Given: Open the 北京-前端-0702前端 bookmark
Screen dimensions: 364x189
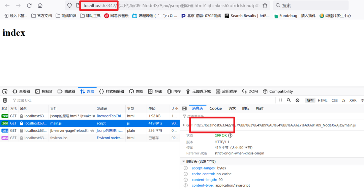Looking at the screenshot, I should (x=201, y=16).
